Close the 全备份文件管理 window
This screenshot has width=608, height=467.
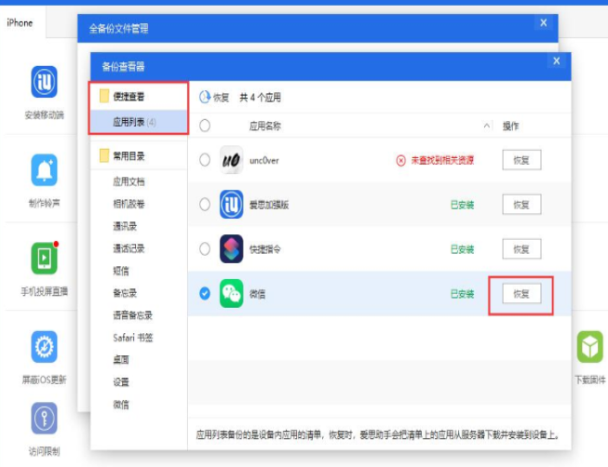pyautogui.click(x=544, y=23)
